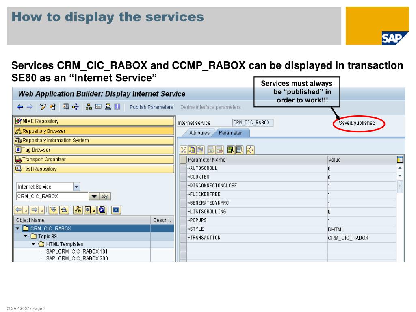Collapse the HTML Templates tree node

[33, 244]
